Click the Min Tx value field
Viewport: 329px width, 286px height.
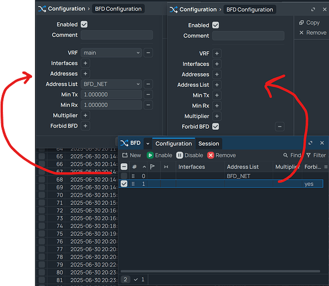[111, 94]
